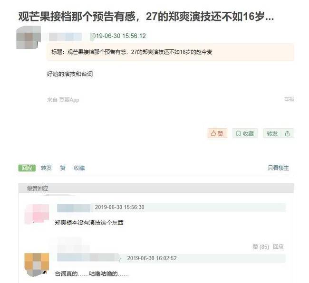Click the thumbs-up 赞 button
This screenshot has width=309, height=283.
click(x=217, y=133)
